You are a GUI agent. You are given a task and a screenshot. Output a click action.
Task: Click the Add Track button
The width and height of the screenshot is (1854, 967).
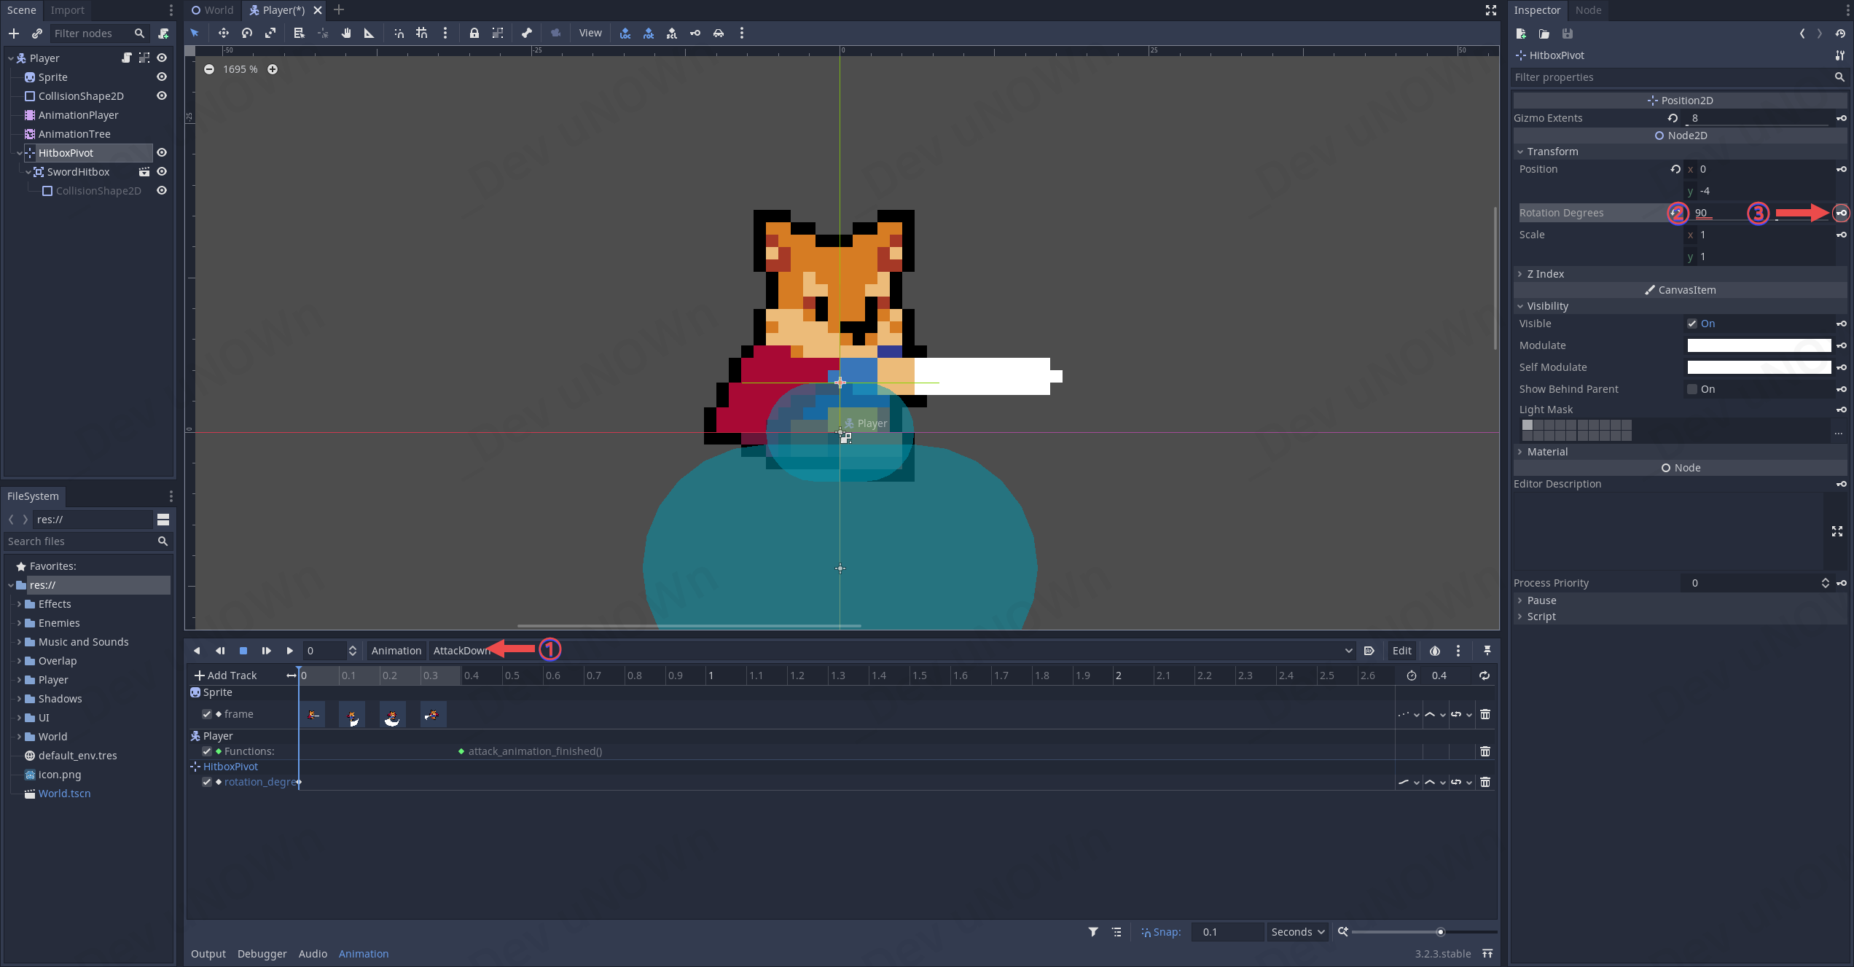[x=225, y=676]
